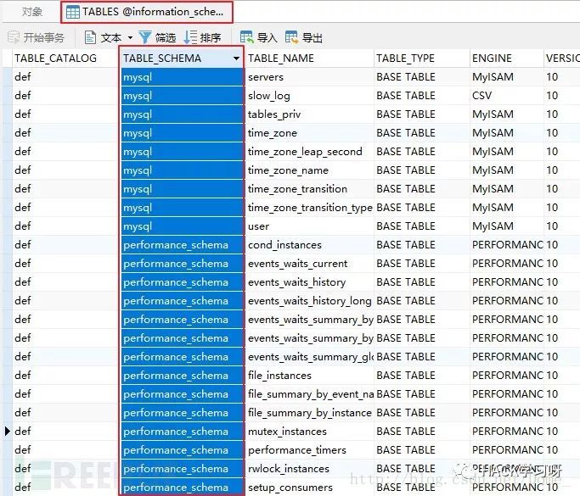
Task: Select the slow_log table name cell
Action: (268, 96)
